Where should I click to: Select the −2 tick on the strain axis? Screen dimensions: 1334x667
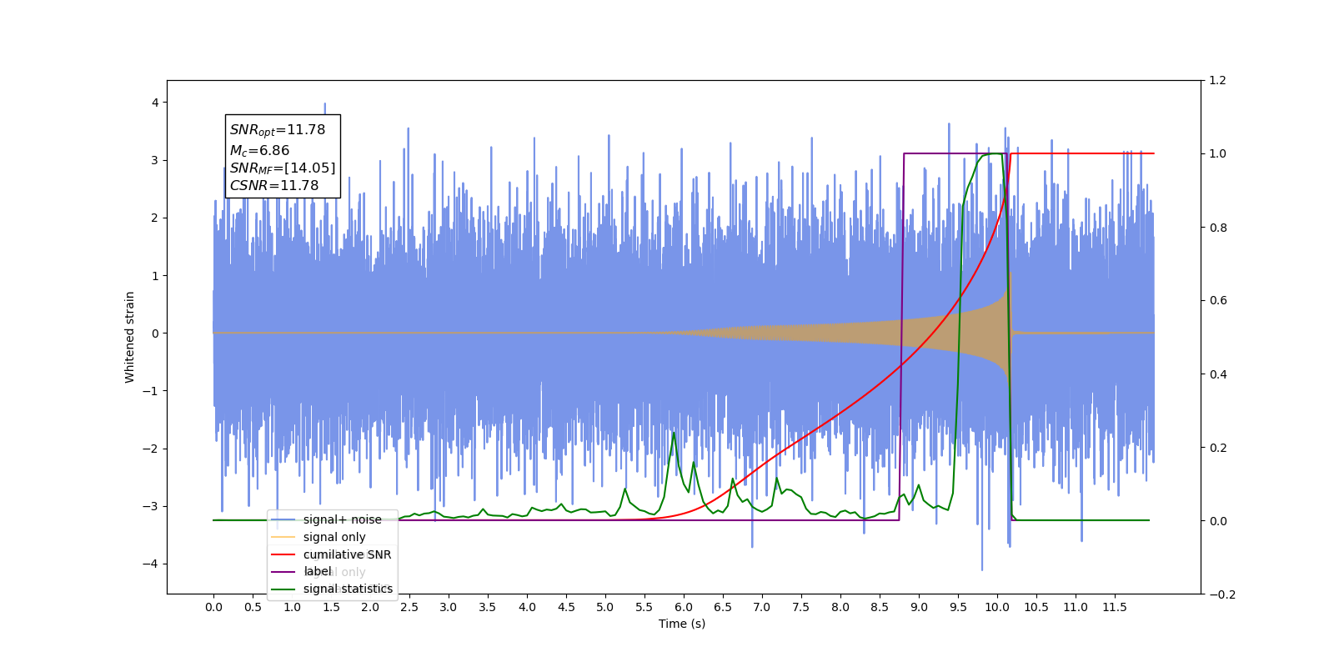[x=150, y=449]
